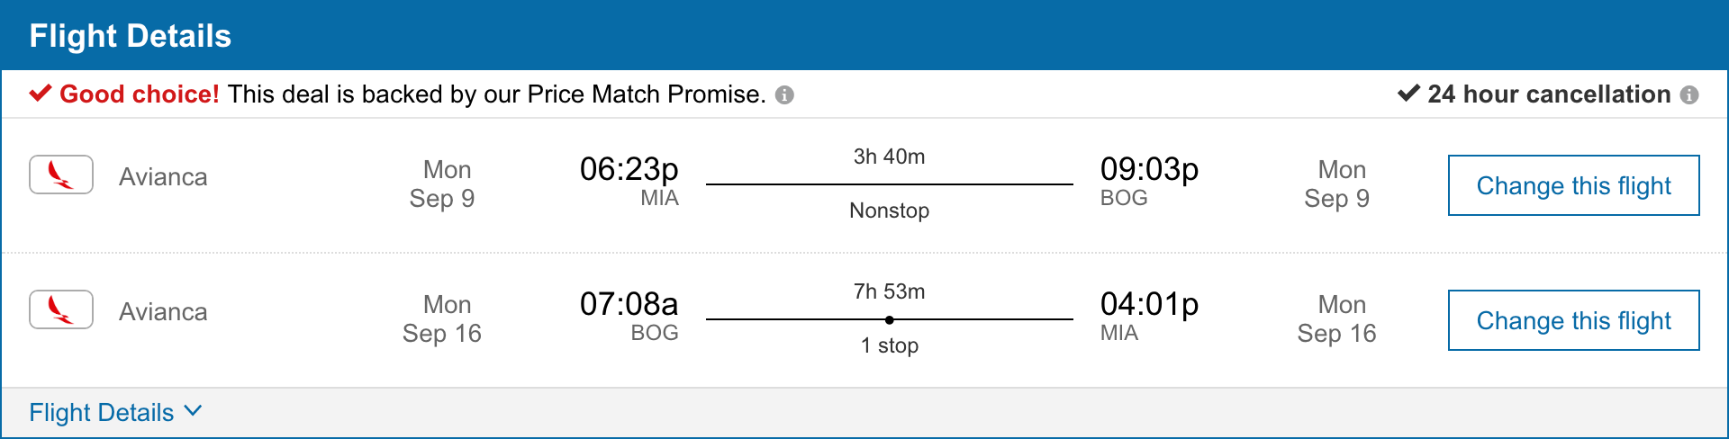Viewport: 1729px width, 439px height.
Task: Change the BOG to MIA return flight
Action: coord(1573,320)
